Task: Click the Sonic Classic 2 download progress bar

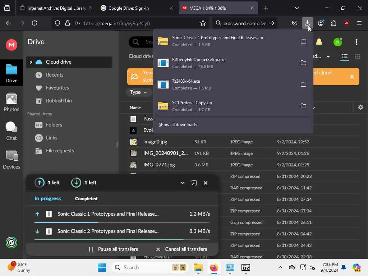Action: click(122, 240)
